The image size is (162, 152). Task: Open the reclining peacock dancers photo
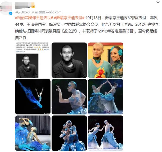point(33,133)
